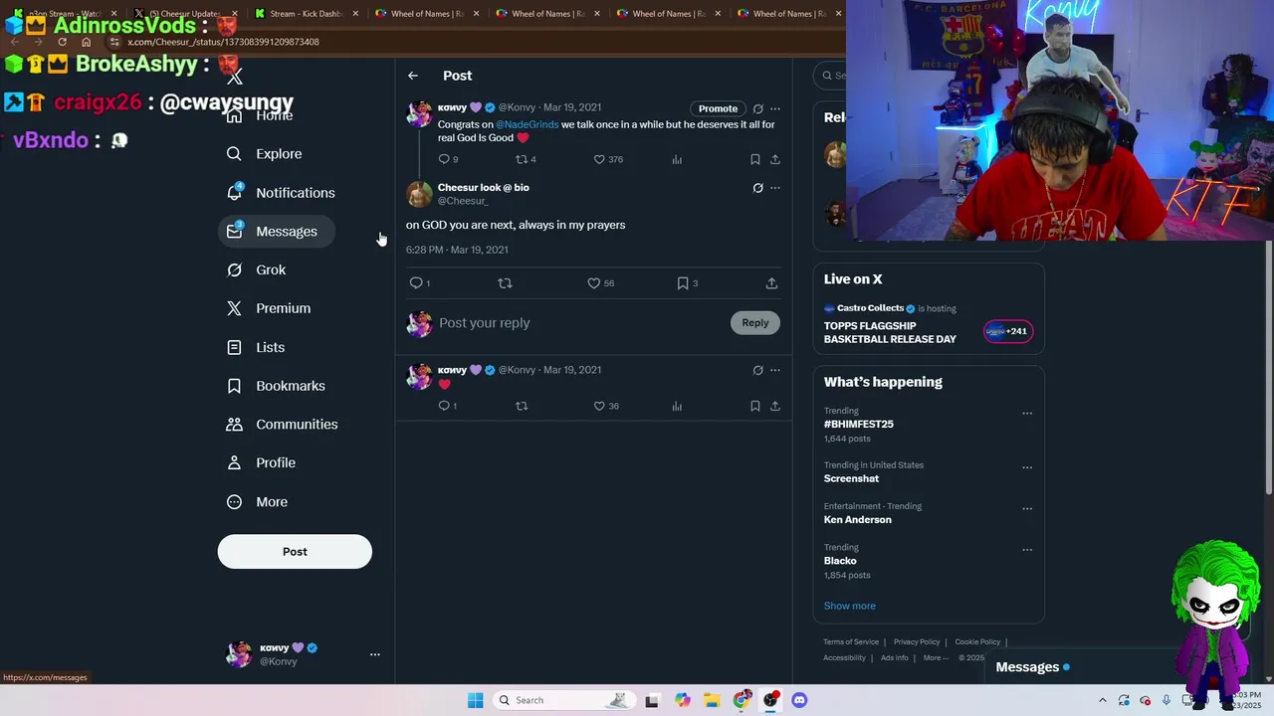Open options for #BHIMFEST25 trend
Viewport: 1274px width, 716px height.
click(x=1027, y=414)
